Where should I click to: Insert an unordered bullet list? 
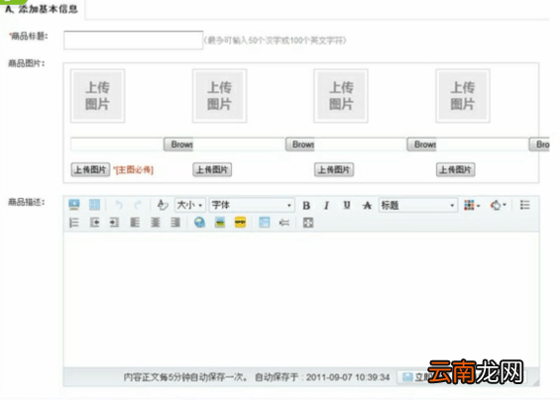(524, 205)
